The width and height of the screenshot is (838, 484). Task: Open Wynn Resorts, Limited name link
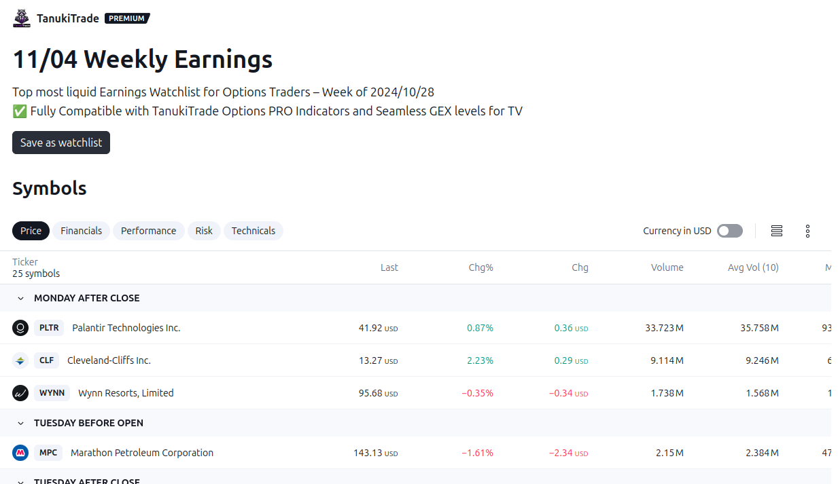(126, 393)
